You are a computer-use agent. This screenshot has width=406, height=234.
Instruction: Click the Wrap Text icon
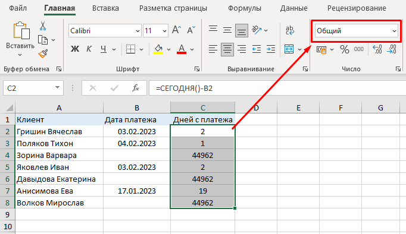coord(290,30)
